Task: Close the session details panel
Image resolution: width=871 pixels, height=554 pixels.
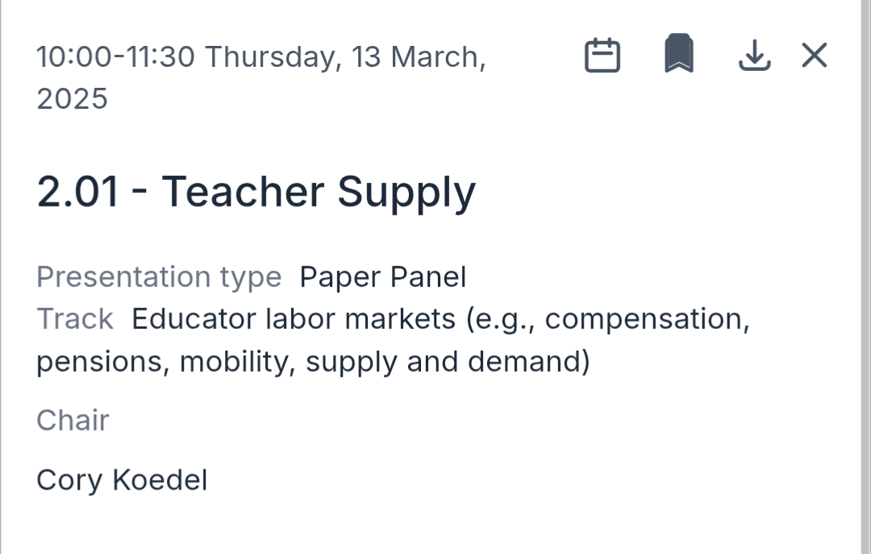Action: pyautogui.click(x=815, y=56)
